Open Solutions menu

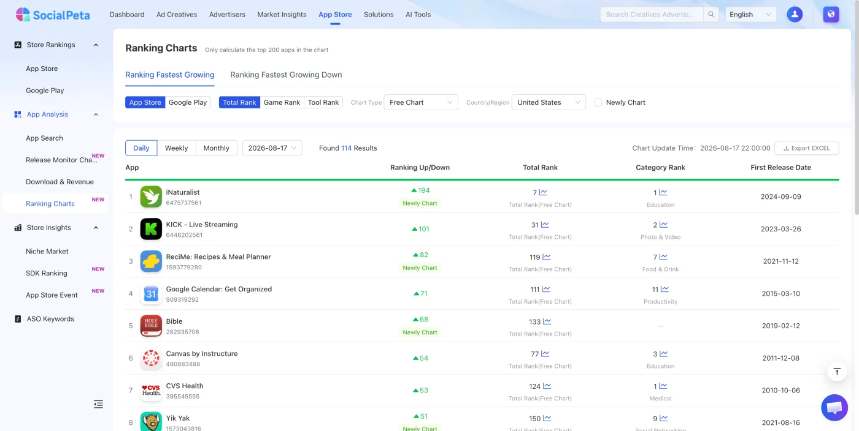click(x=379, y=15)
